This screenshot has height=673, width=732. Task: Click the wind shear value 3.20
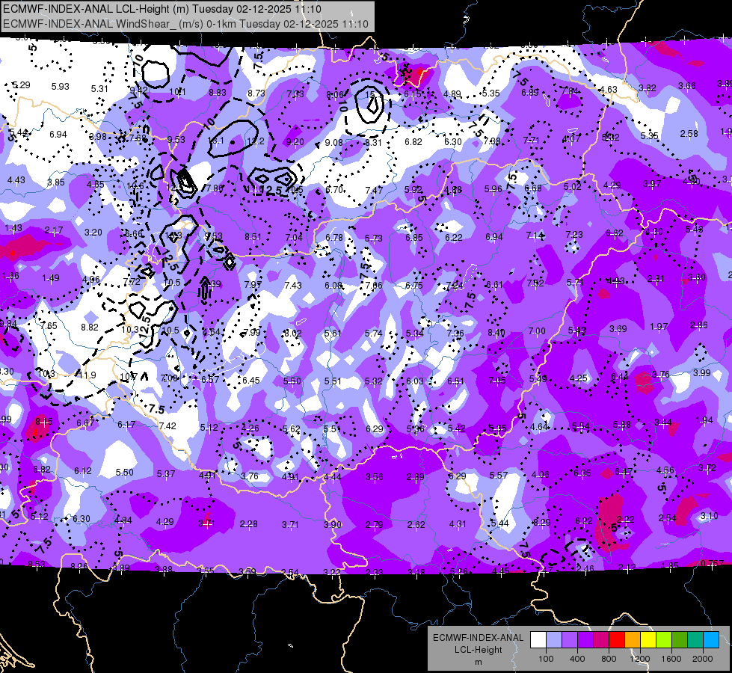(93, 232)
